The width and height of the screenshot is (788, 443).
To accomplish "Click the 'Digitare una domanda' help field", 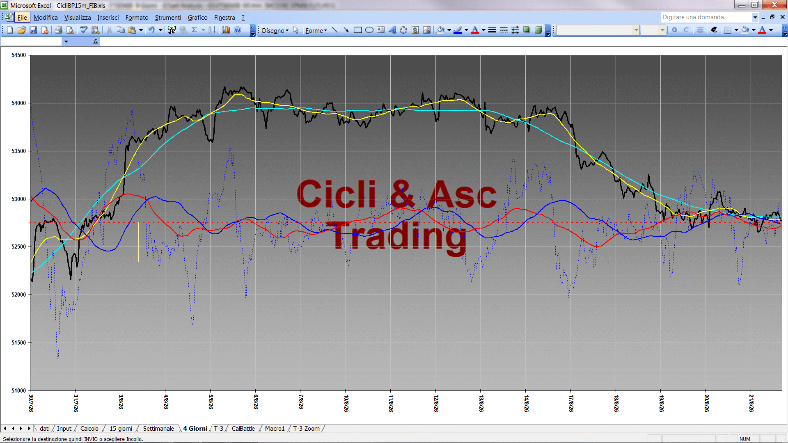I will pyautogui.click(x=707, y=17).
